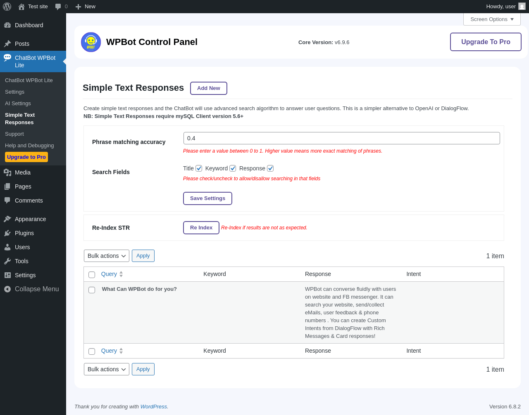529x415 pixels.
Task: Click Howdy, user account text
Action: (x=501, y=7)
